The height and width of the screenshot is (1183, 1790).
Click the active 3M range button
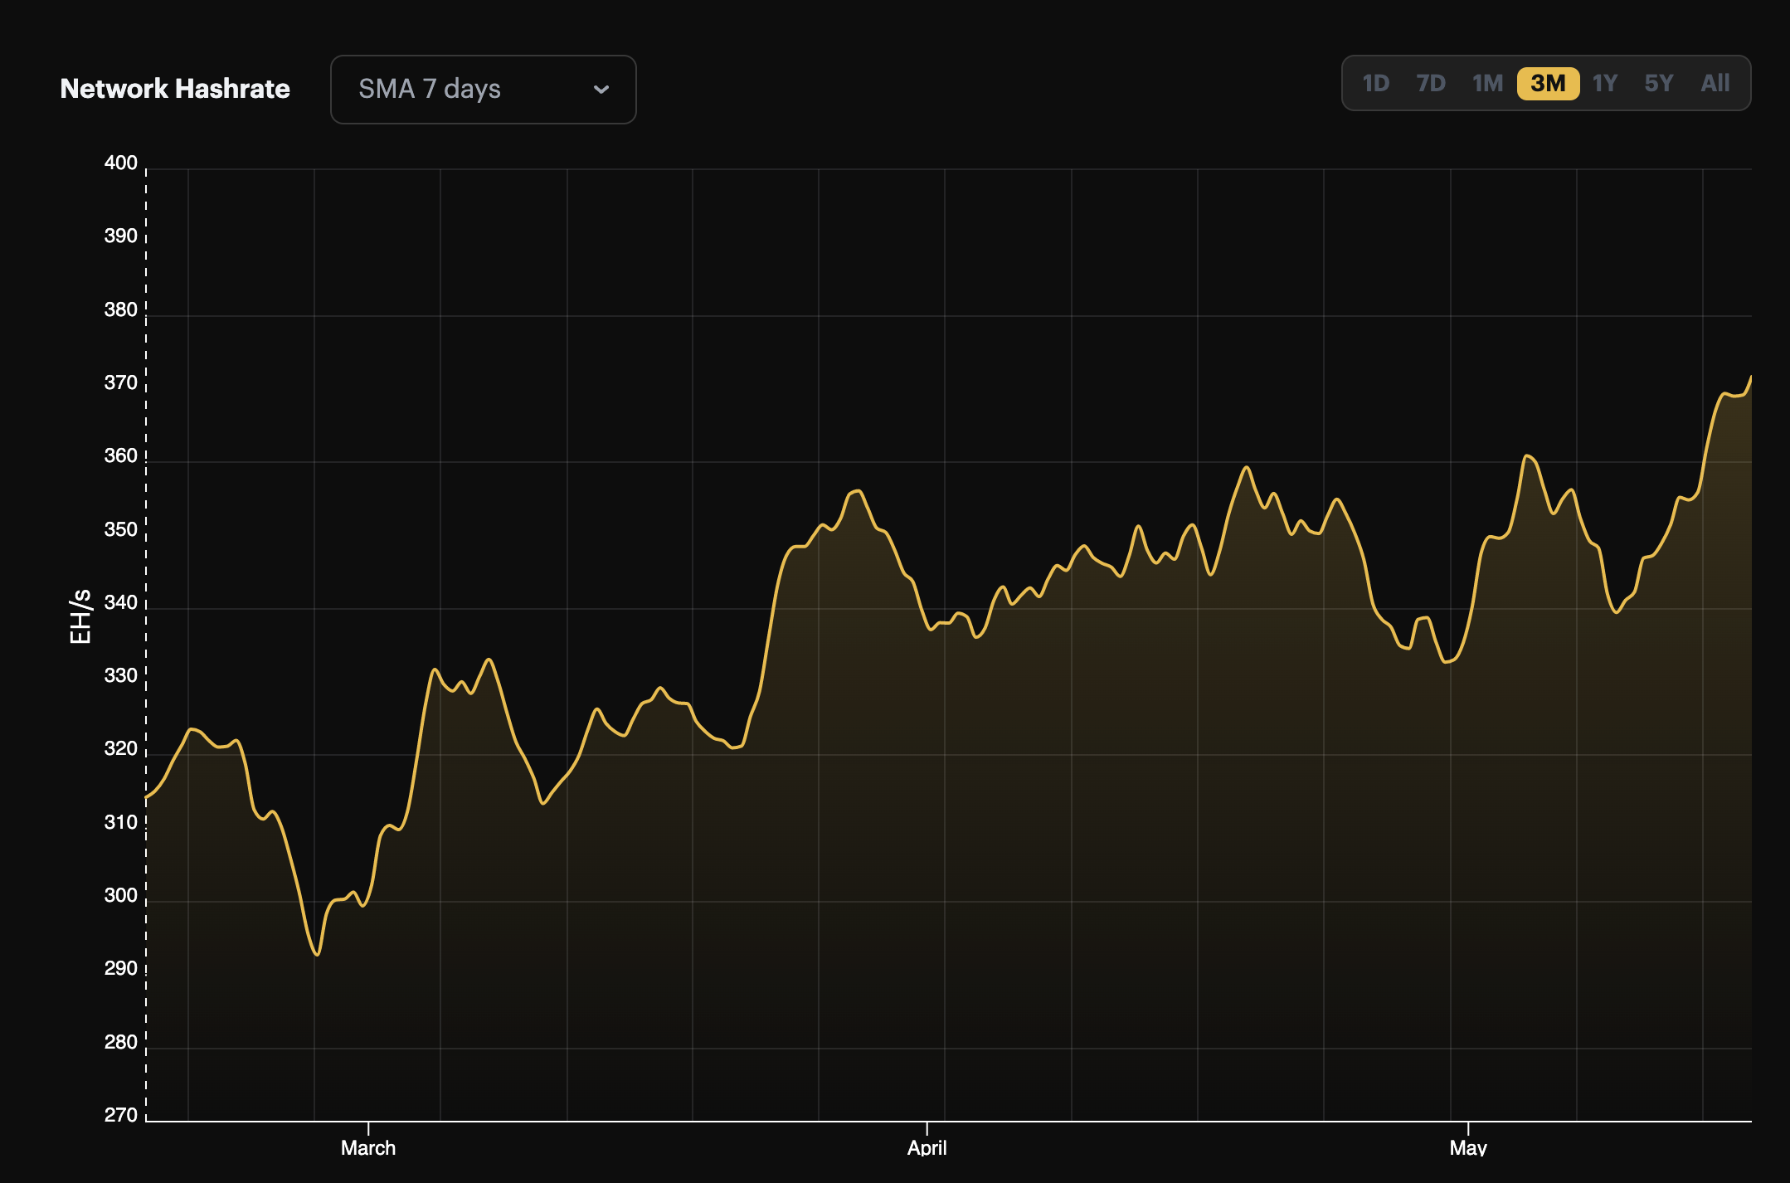point(1548,83)
